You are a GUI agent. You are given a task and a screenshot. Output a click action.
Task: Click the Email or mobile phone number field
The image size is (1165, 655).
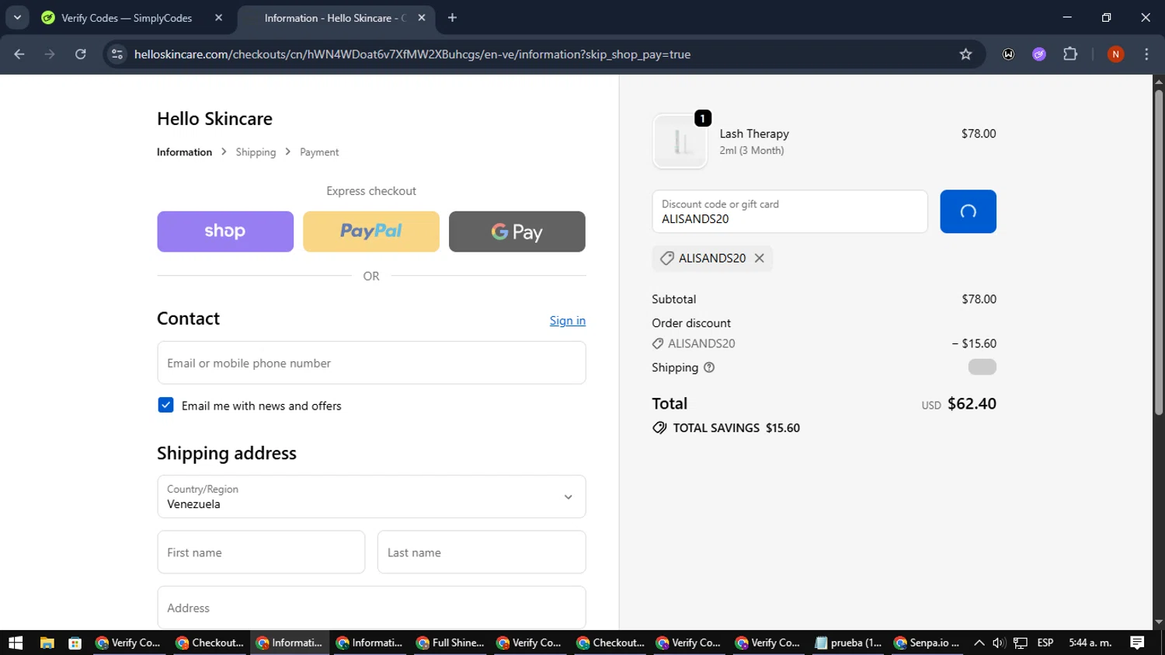point(371,363)
